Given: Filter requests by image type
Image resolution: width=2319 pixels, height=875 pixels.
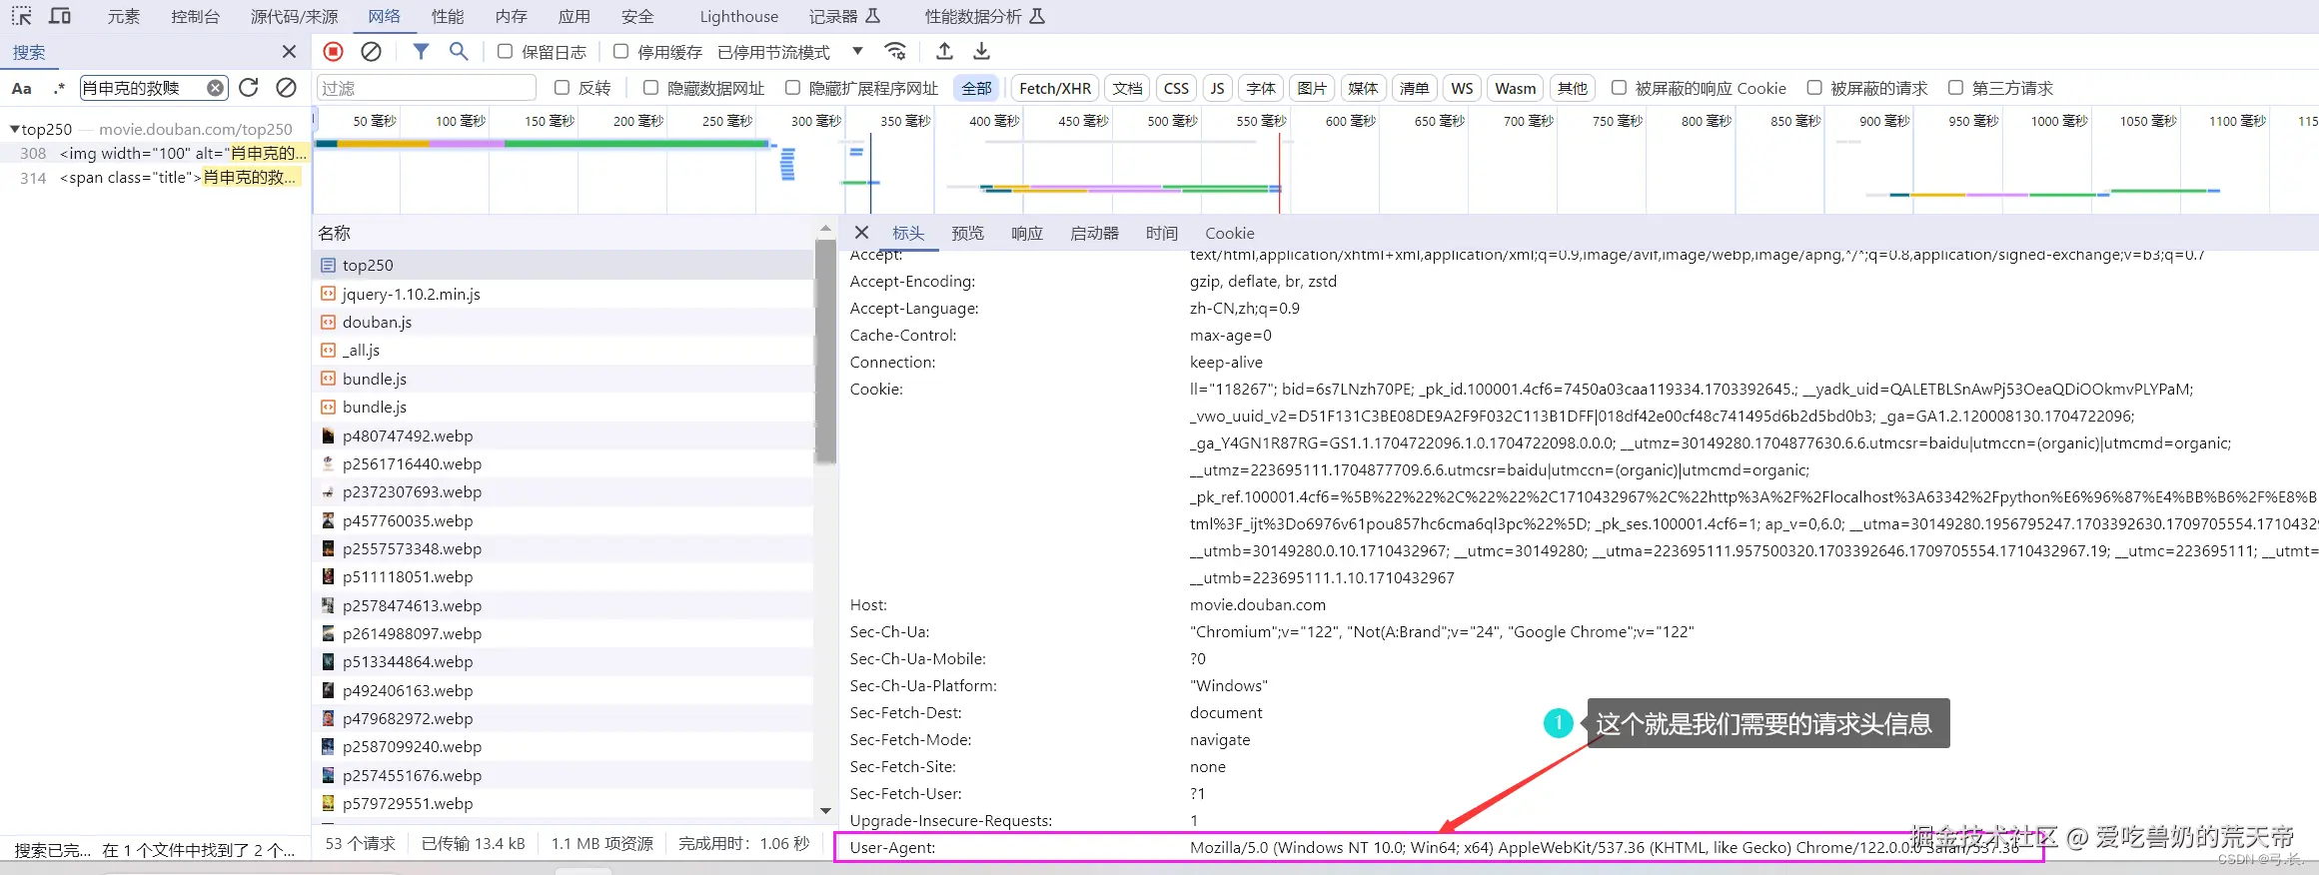Looking at the screenshot, I should click(x=1311, y=88).
